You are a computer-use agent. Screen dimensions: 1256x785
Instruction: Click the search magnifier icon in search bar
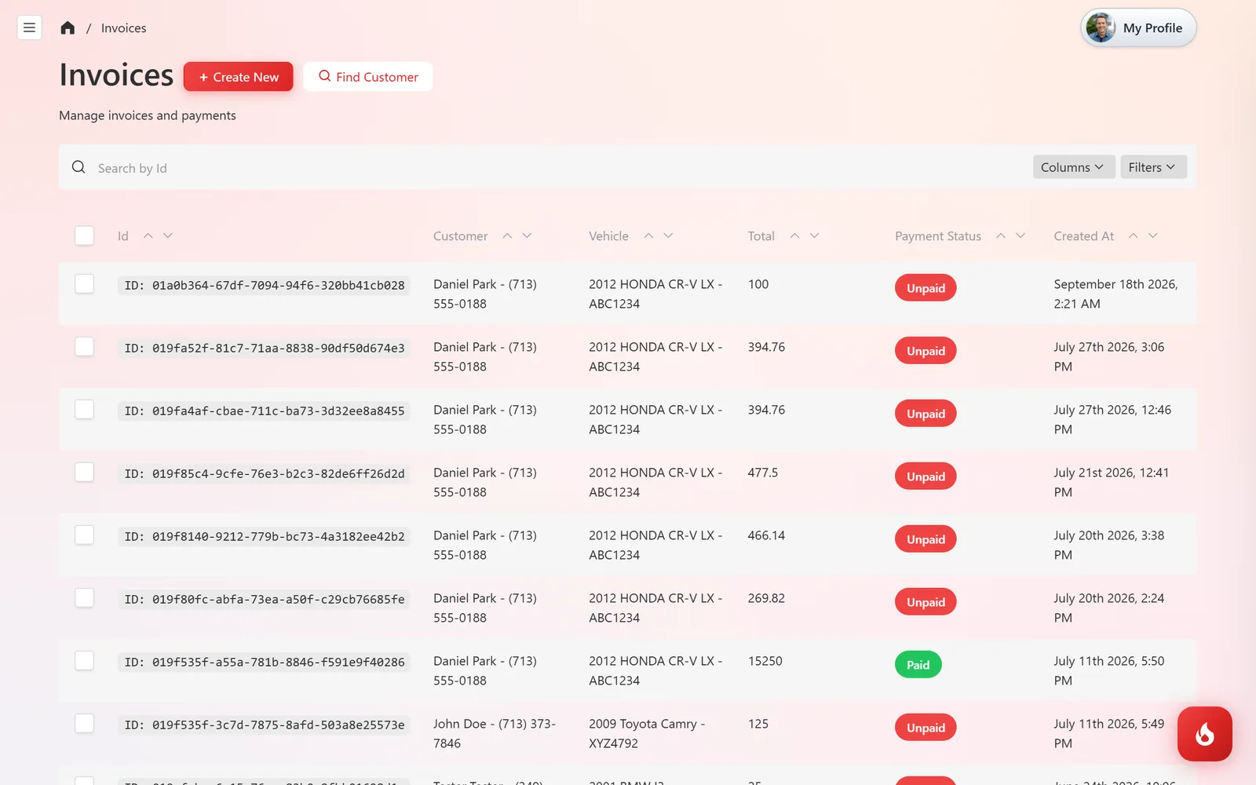(x=78, y=167)
